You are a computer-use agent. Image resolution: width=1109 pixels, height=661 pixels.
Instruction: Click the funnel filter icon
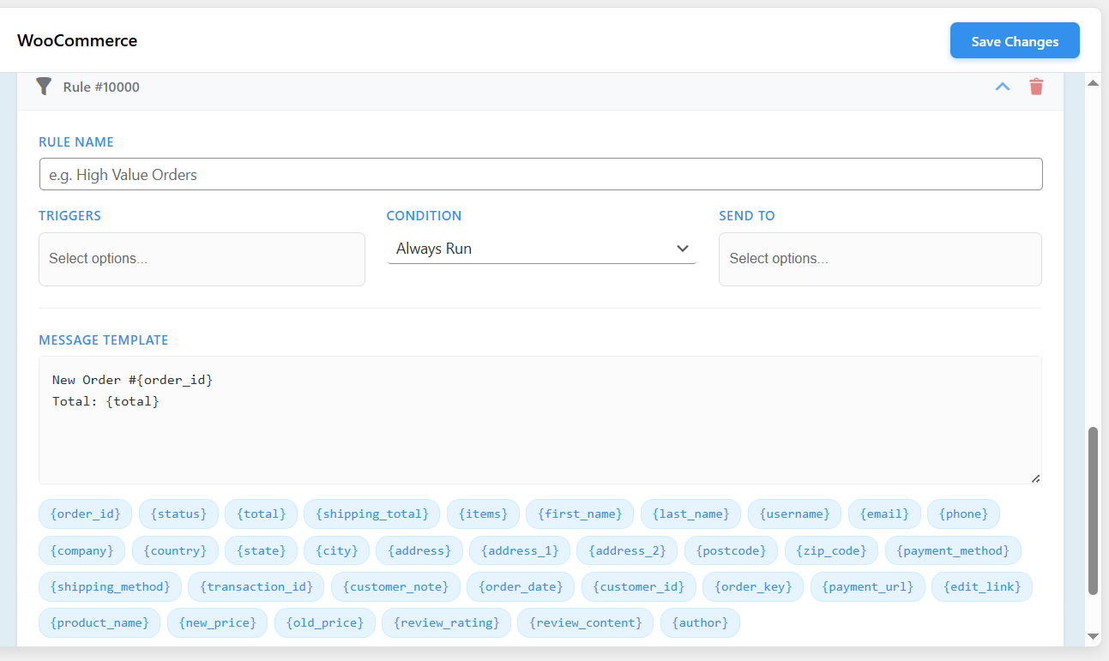coord(44,87)
